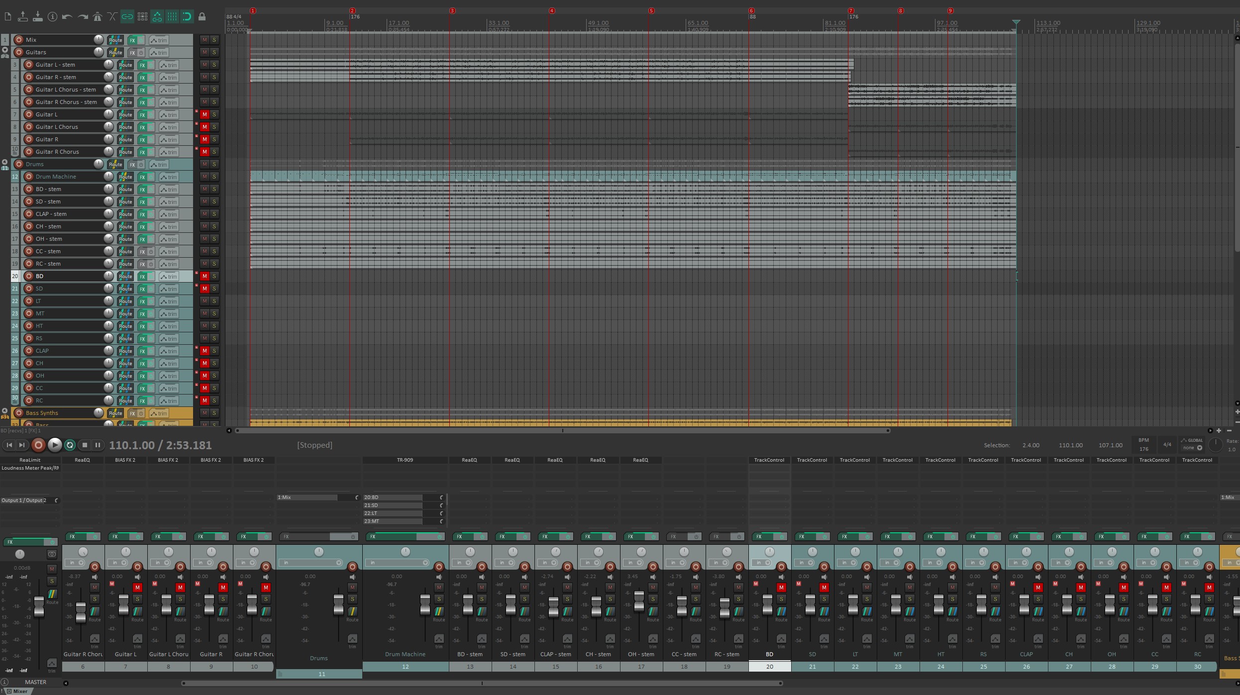Screen dimensions: 1240x695
Task: Mute the Guitar L - stem track
Action: [x=205, y=65]
